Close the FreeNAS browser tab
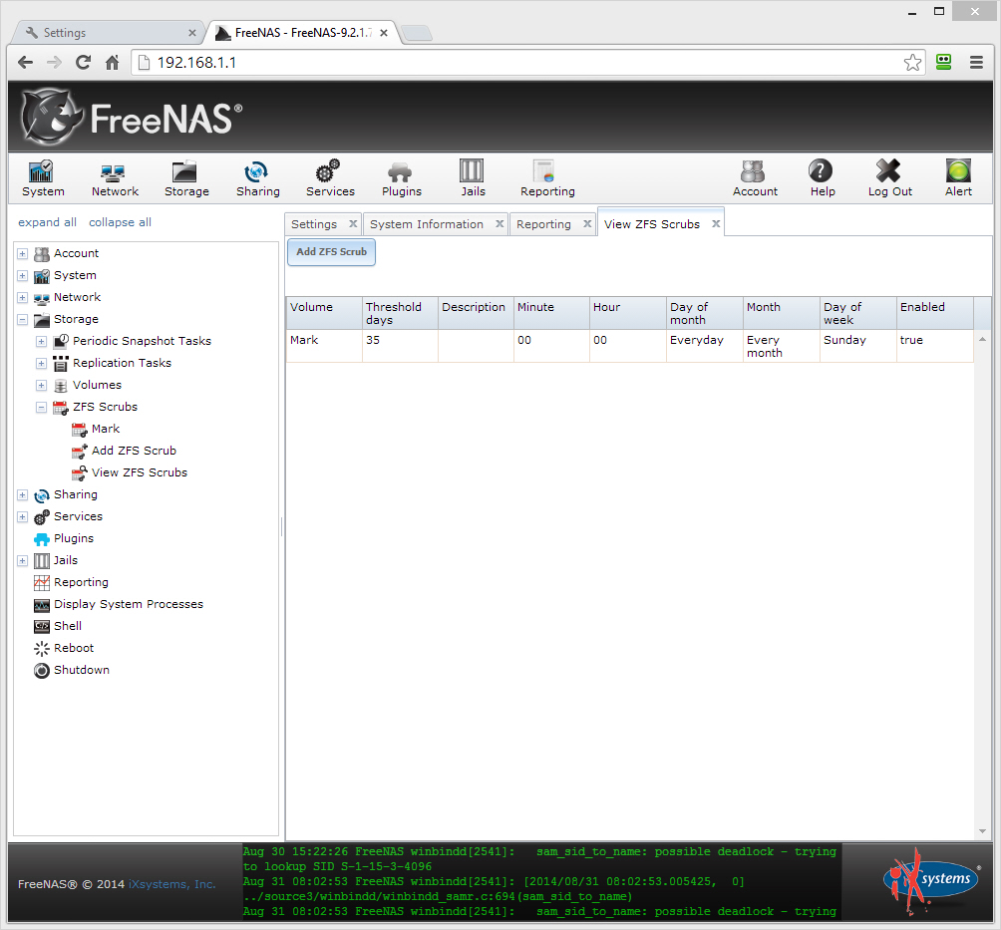The image size is (1001, 930). tap(384, 33)
